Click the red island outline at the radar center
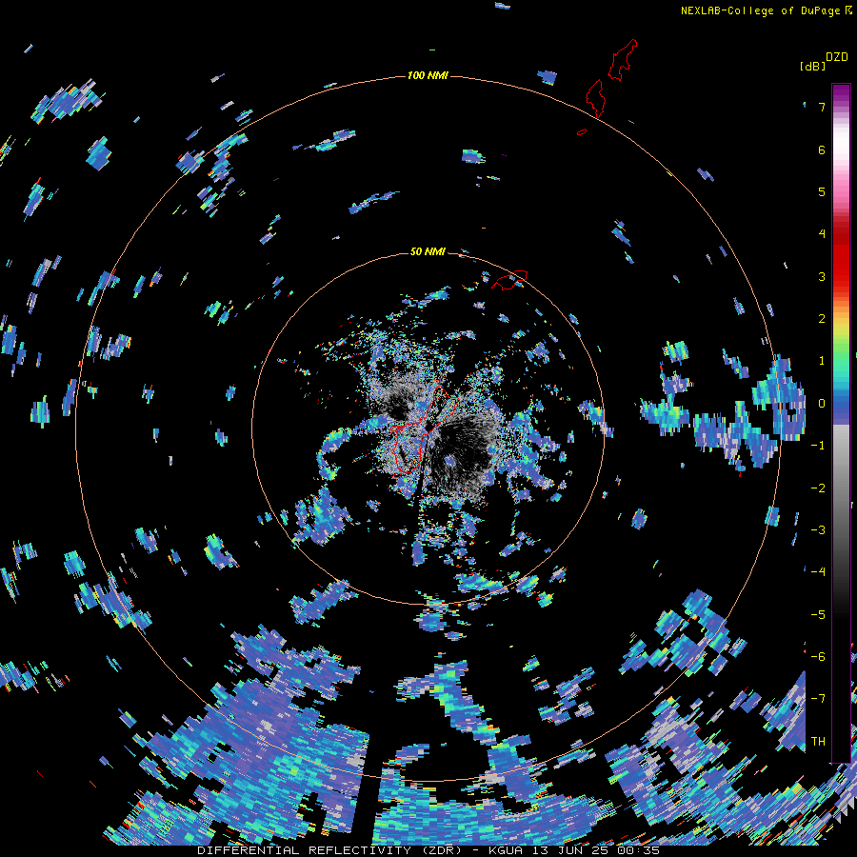This screenshot has height=857, width=857. 426,429
